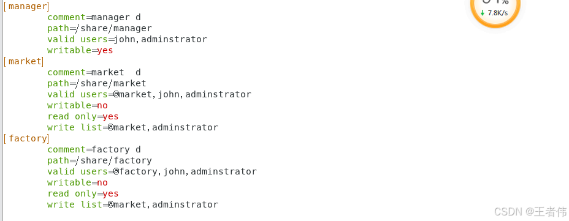
Task: Click the 7.8K/s download speed text
Action: [497, 13]
